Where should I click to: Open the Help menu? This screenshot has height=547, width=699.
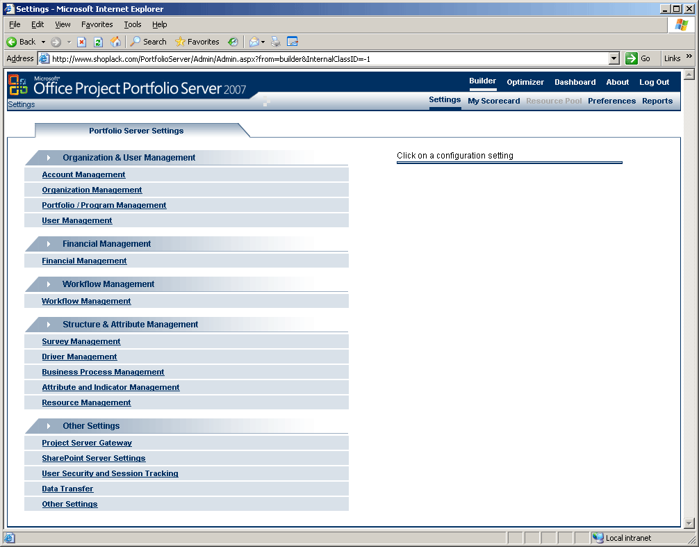160,24
